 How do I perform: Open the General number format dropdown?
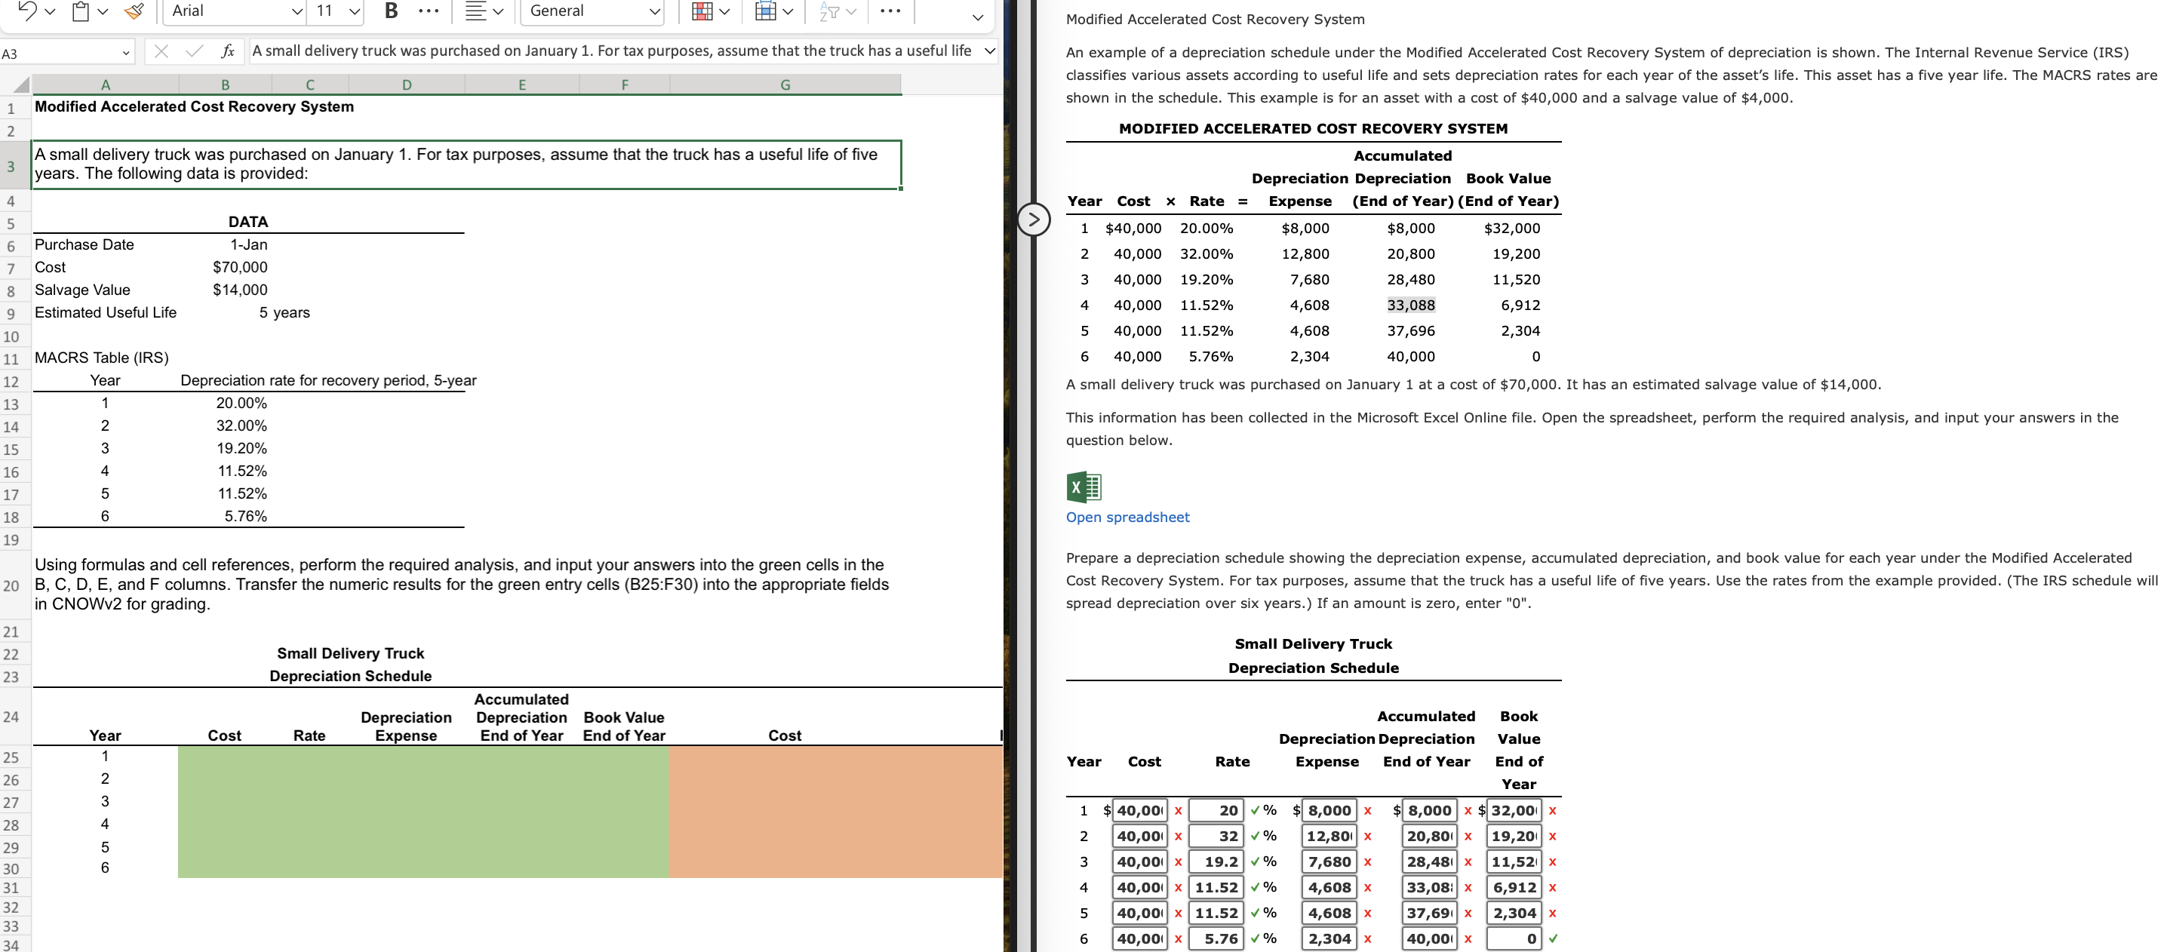click(592, 11)
